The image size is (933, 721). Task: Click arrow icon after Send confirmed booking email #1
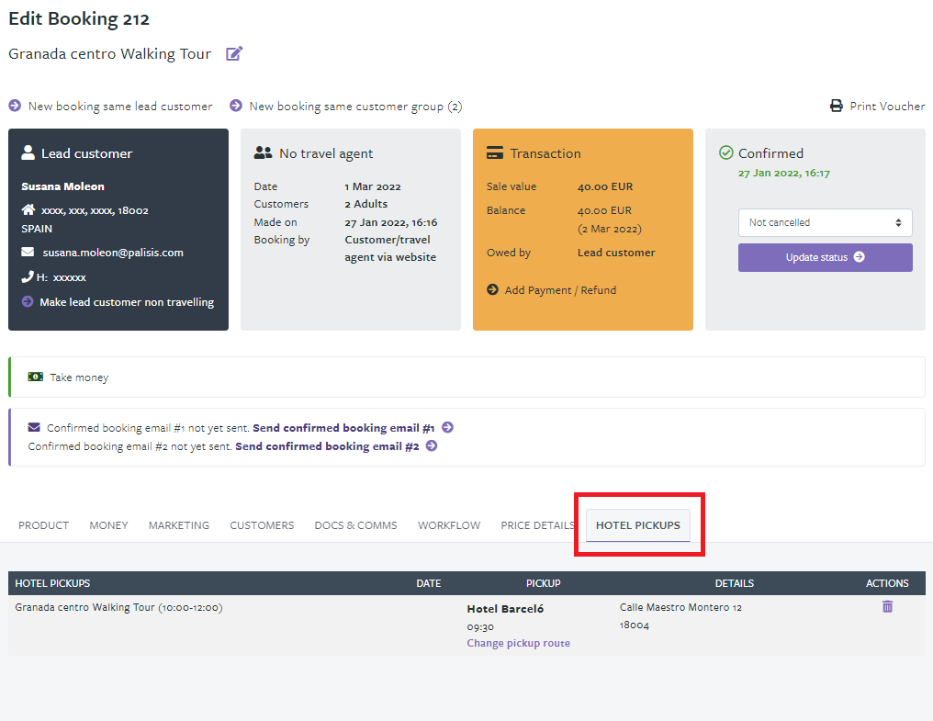click(x=448, y=427)
